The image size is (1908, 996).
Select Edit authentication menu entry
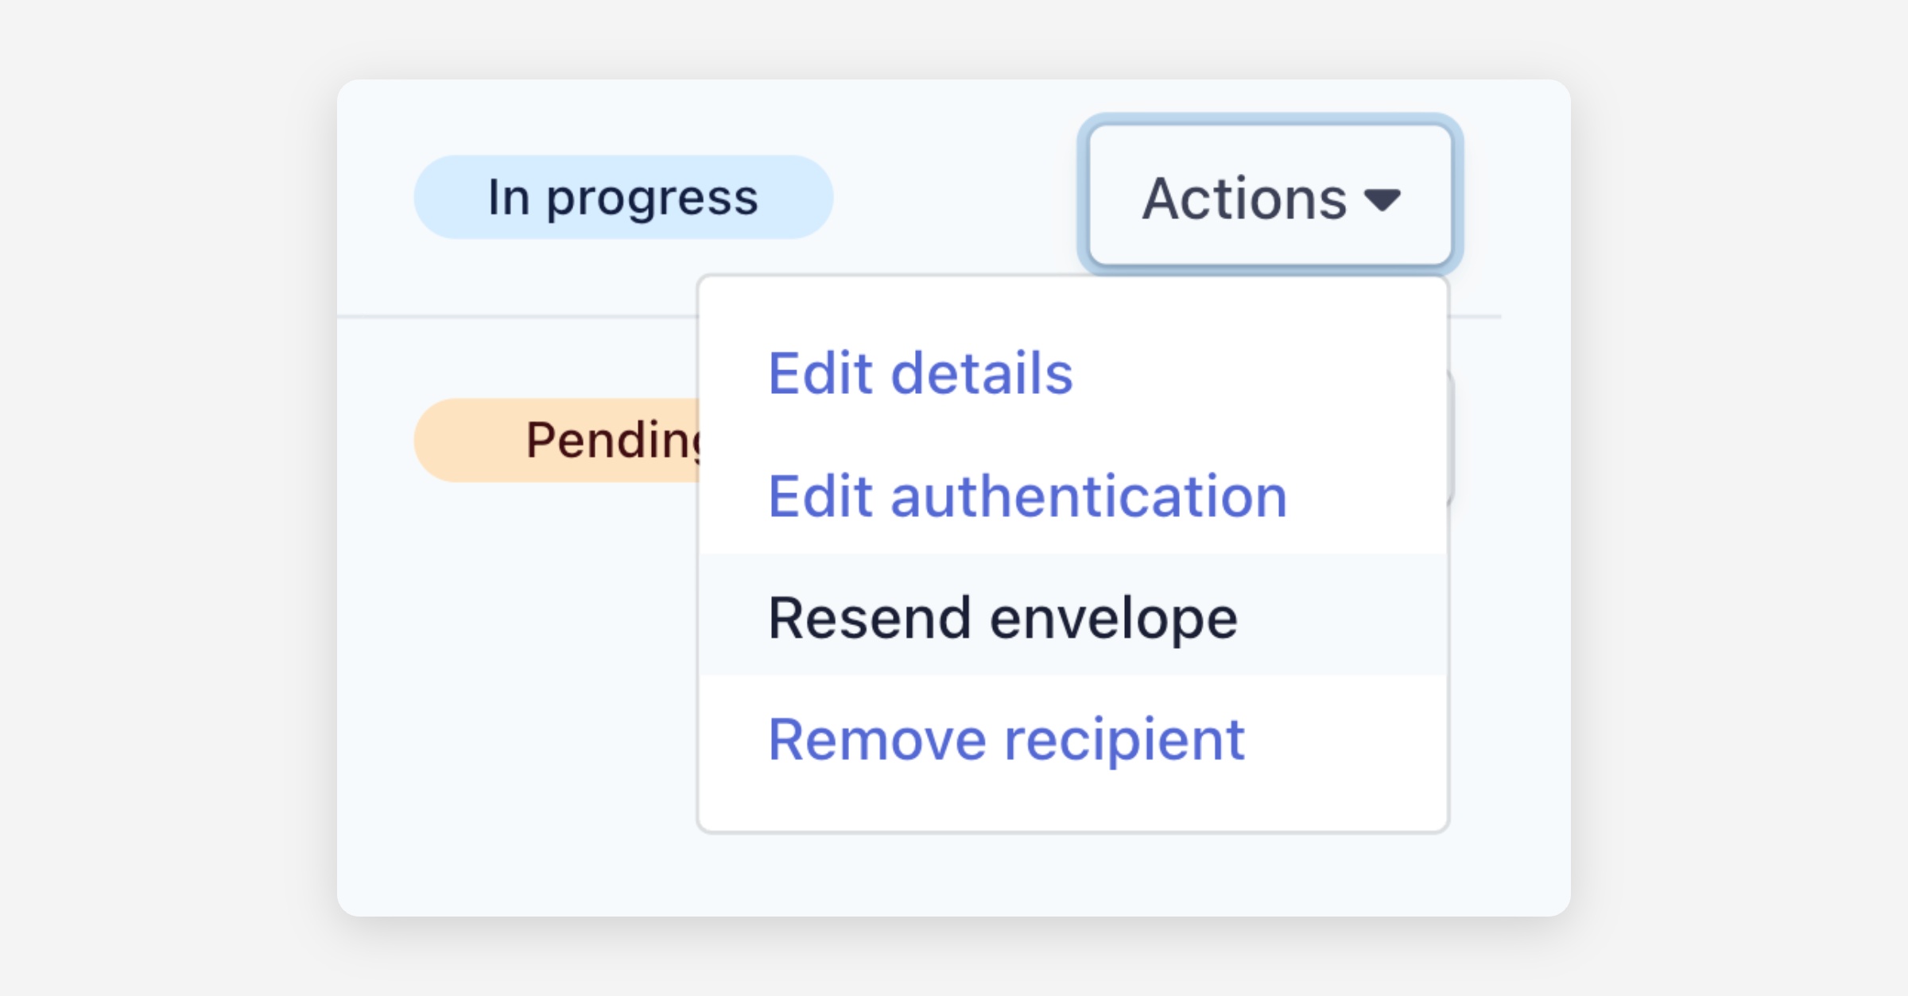coord(1026,496)
